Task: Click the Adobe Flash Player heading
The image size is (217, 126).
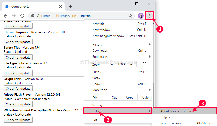Action: [x=18, y=95]
